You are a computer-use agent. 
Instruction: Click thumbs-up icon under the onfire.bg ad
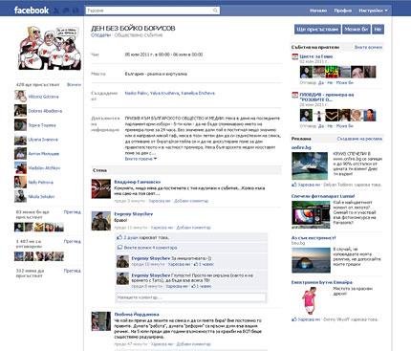(294, 185)
